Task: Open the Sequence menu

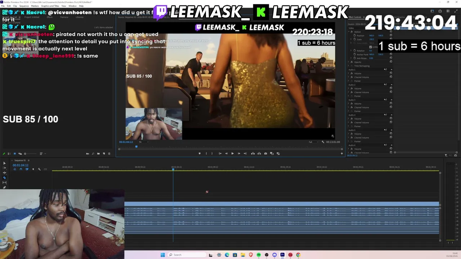Action: coord(24,6)
